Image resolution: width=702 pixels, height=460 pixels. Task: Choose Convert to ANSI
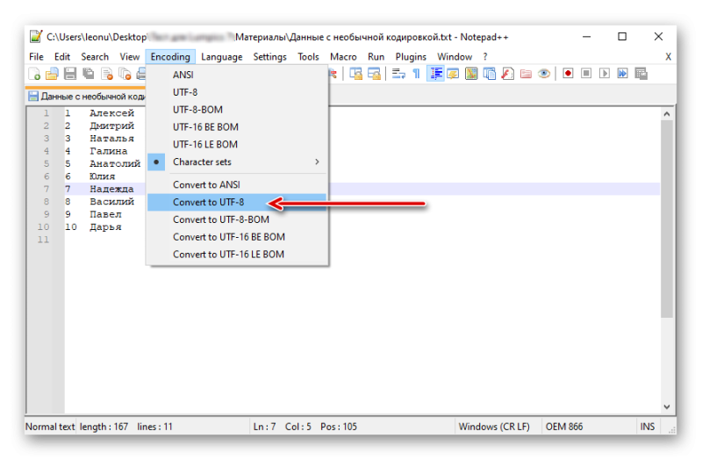point(237,184)
